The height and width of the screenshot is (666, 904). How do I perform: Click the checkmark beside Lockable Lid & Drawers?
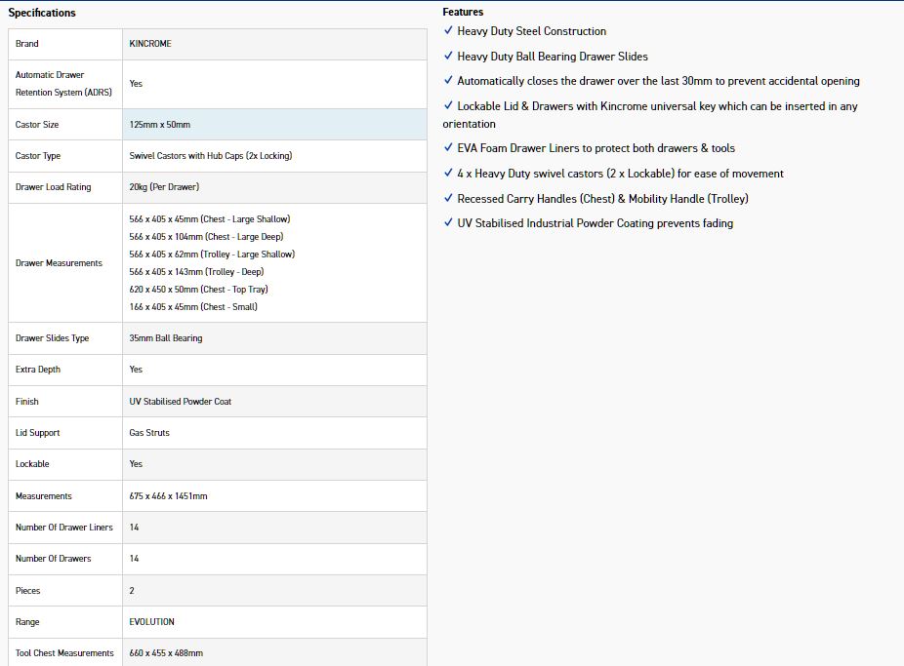point(448,106)
